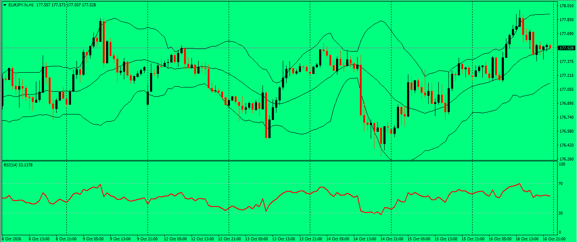This screenshot has height=242, width=577.
Task: Click the RSI(14) 53.1378 indicator label
Action: (x=18, y=165)
